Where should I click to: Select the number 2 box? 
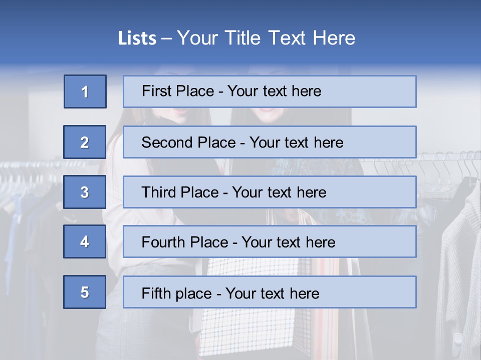point(85,142)
